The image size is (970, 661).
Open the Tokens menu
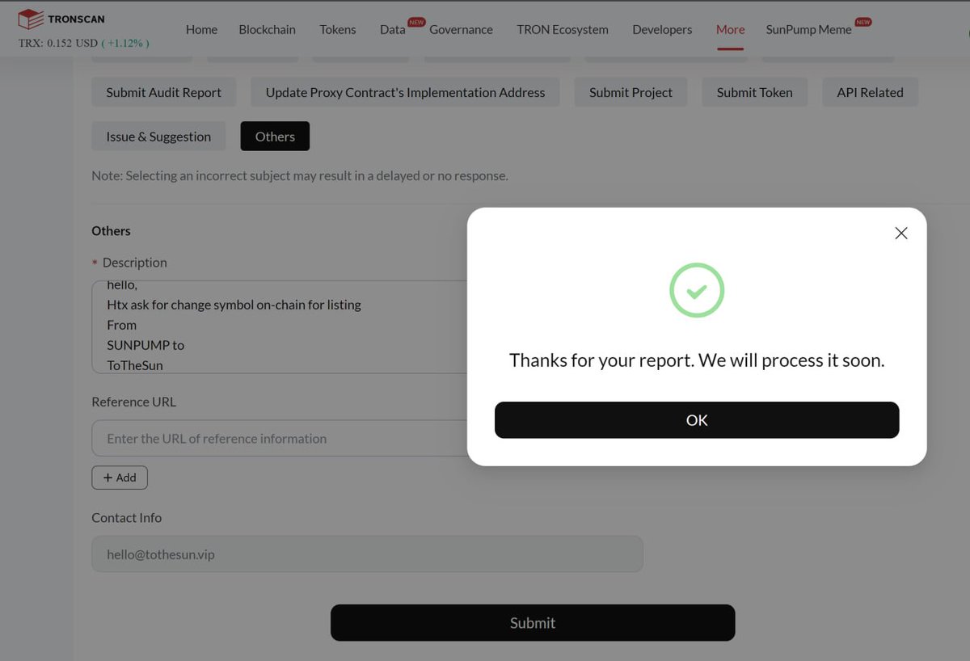[338, 29]
